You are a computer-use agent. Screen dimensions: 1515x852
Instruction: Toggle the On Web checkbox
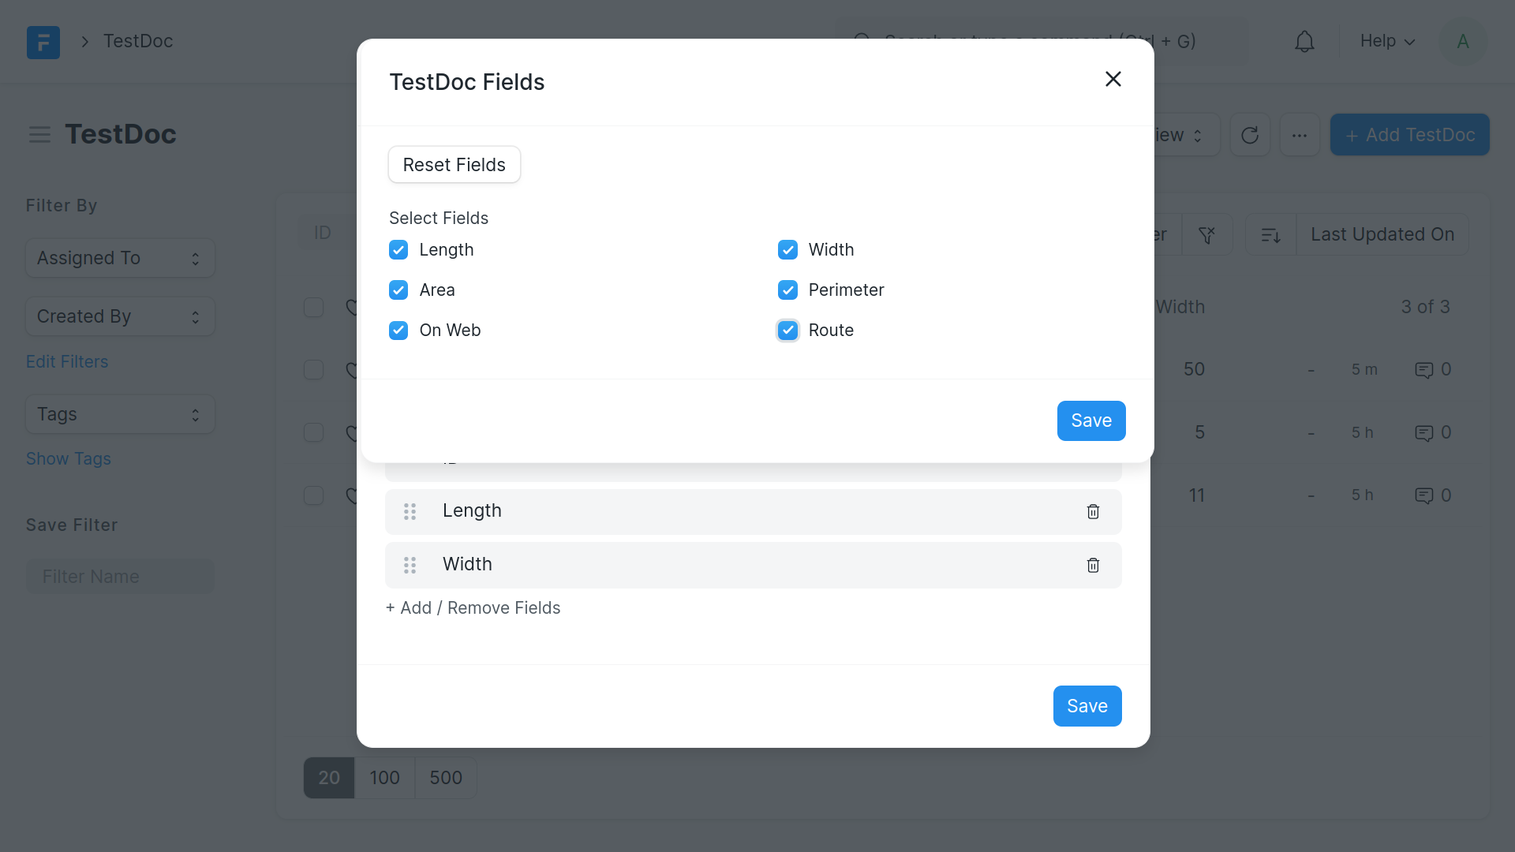pos(398,331)
